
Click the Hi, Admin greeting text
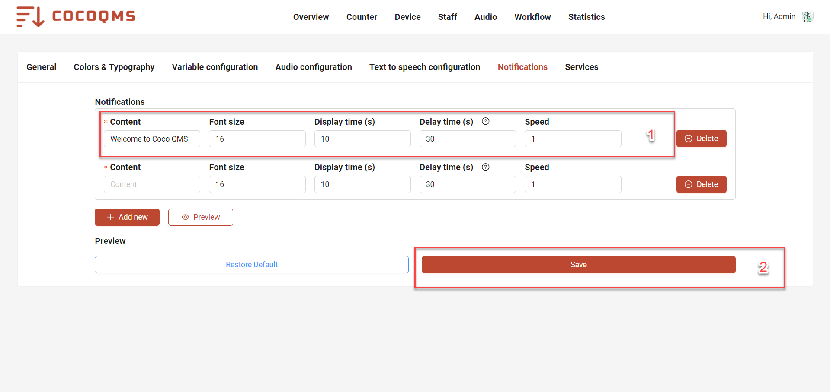coord(779,16)
